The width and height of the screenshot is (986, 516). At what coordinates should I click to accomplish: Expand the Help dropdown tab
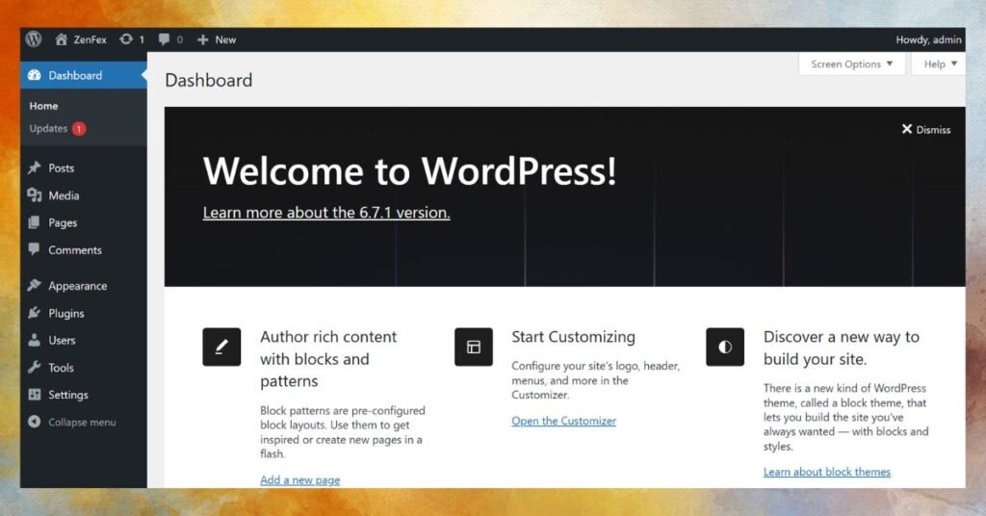click(x=939, y=64)
